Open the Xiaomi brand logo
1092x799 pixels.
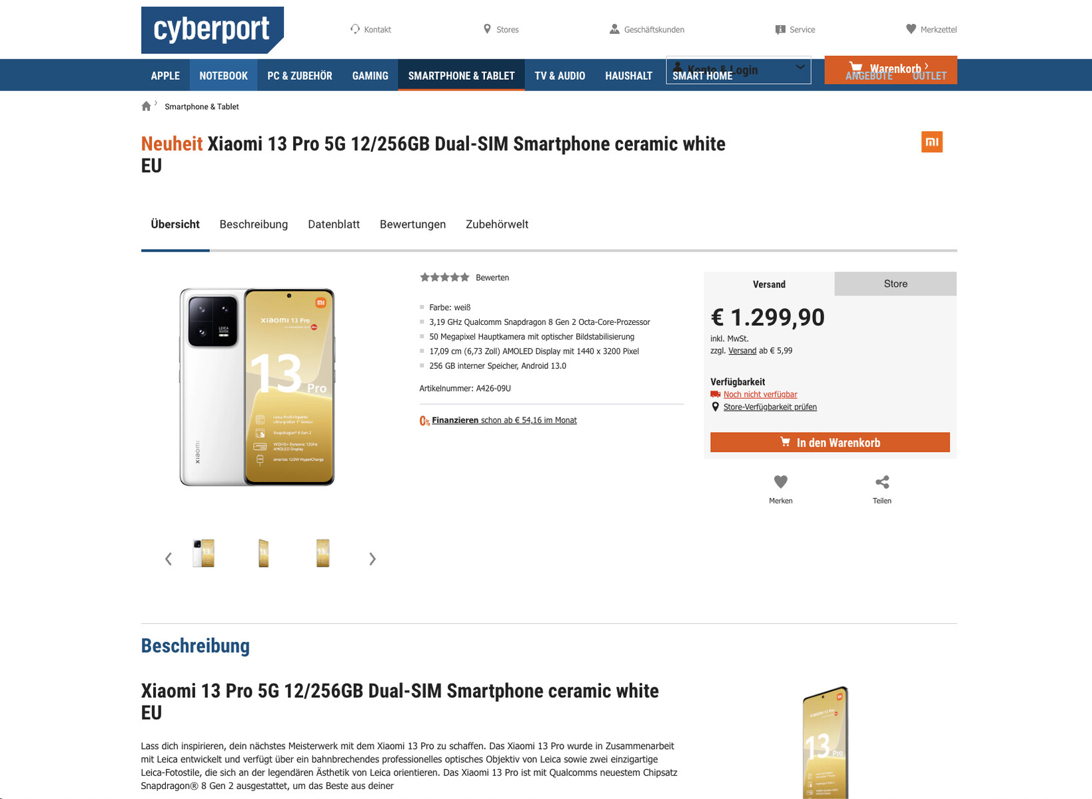(931, 142)
